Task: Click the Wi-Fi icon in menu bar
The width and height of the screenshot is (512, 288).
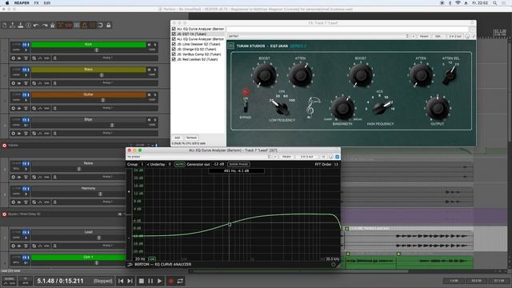Action: coord(458,3)
